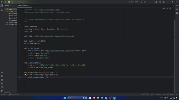The image size is (179, 100).
Task: Open the Services tool window
Action: coord(2,80)
